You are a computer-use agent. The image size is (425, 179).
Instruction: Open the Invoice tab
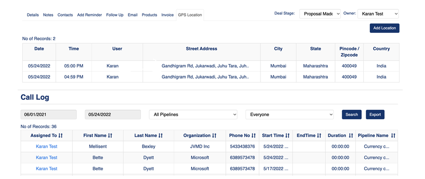[168, 15]
